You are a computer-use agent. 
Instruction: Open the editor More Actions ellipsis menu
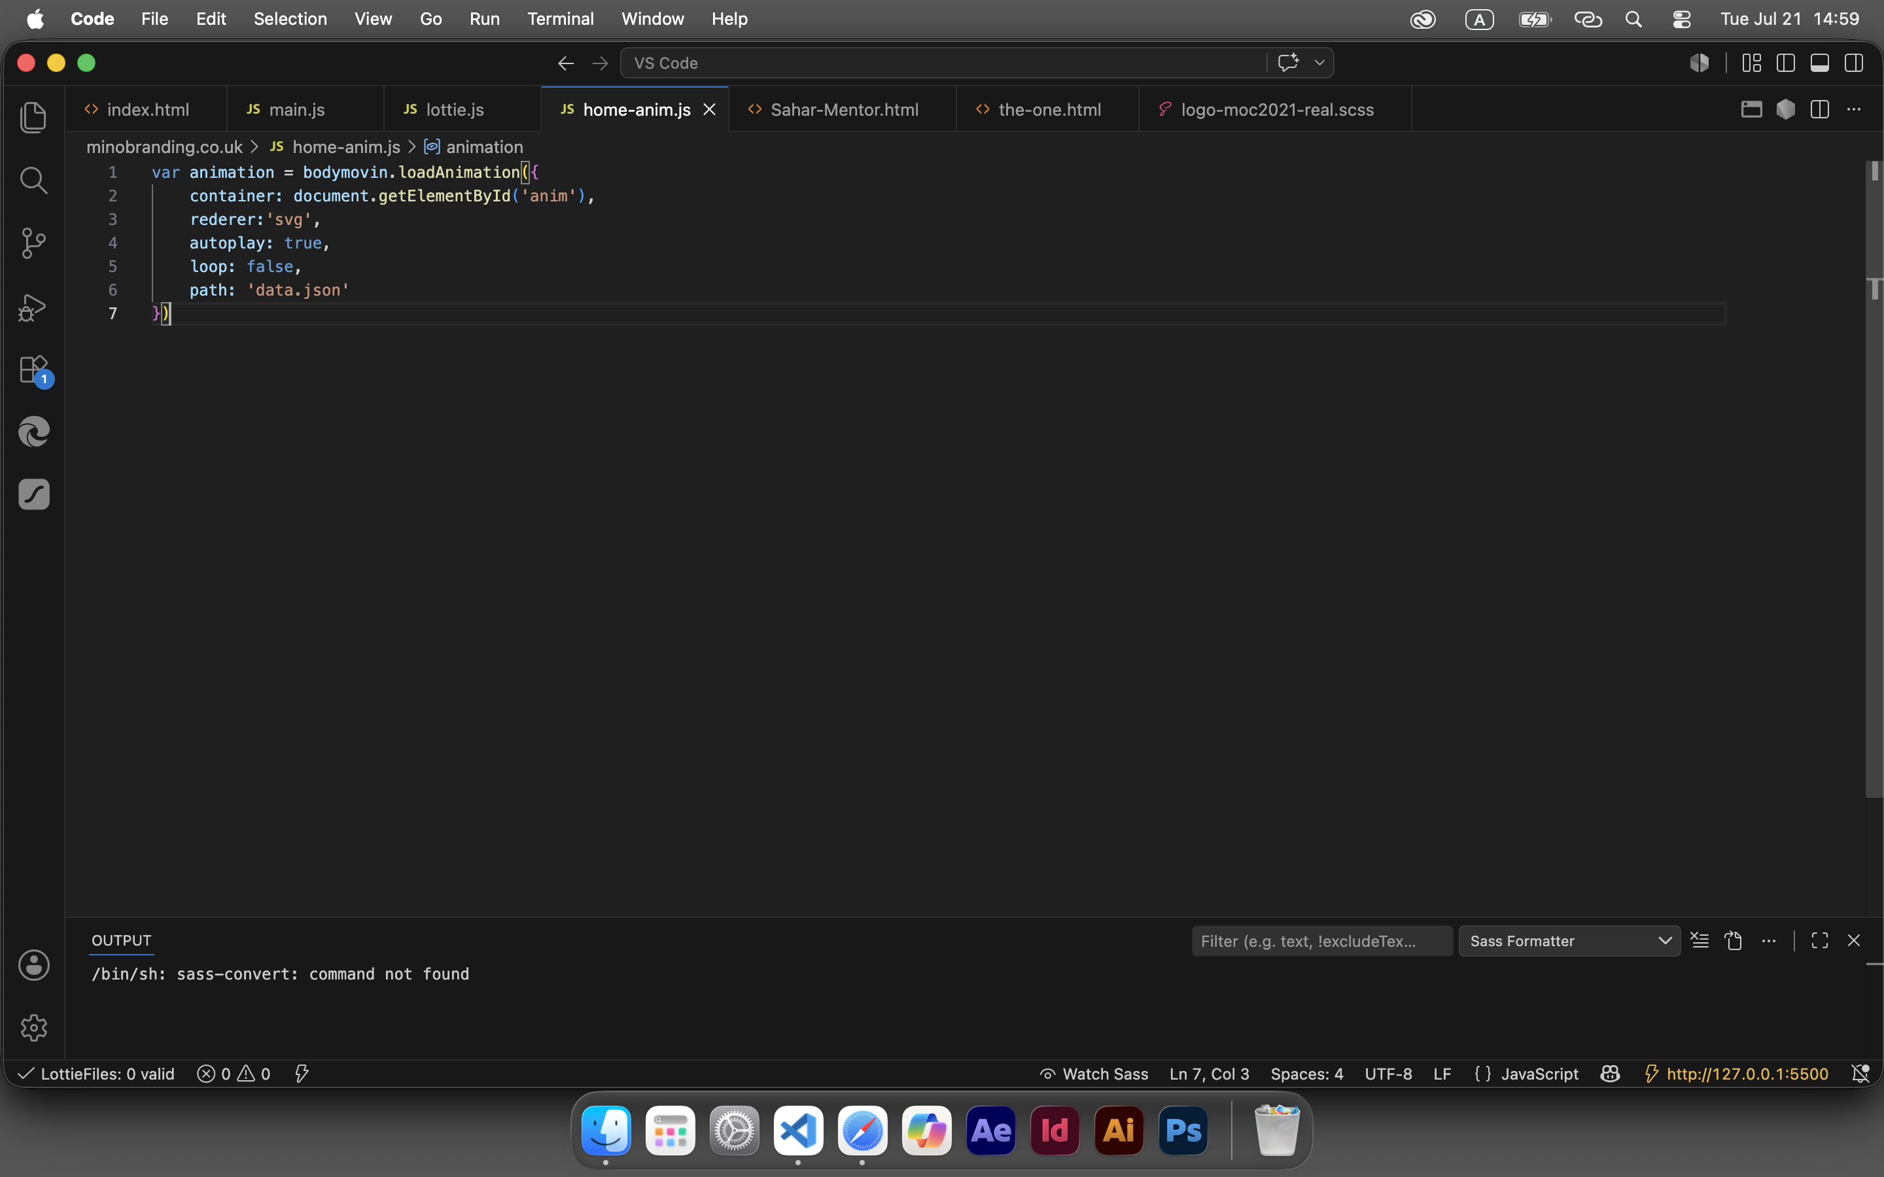(x=1854, y=110)
